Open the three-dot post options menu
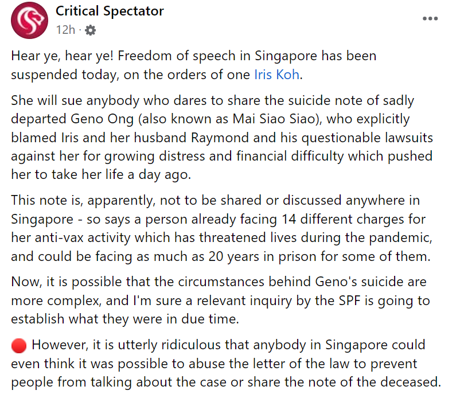The height and width of the screenshot is (394, 460). (430, 19)
